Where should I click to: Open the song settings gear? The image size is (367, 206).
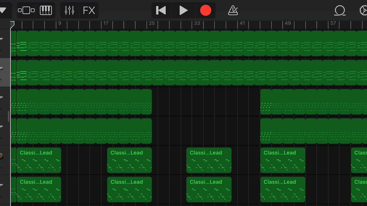[x=363, y=11]
